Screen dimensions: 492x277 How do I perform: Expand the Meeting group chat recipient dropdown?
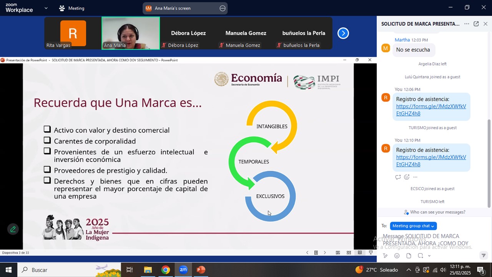[x=413, y=226]
